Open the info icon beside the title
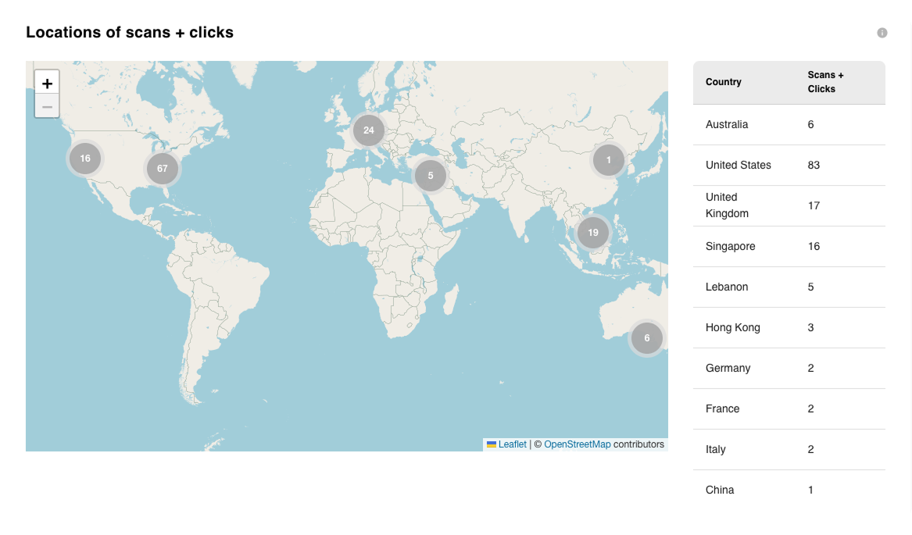The width and height of the screenshot is (912, 535). 882,33
